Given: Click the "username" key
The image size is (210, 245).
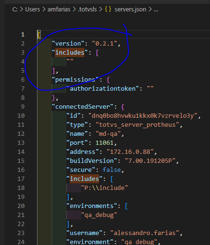Looking at the screenshot, I should pos(84,233).
